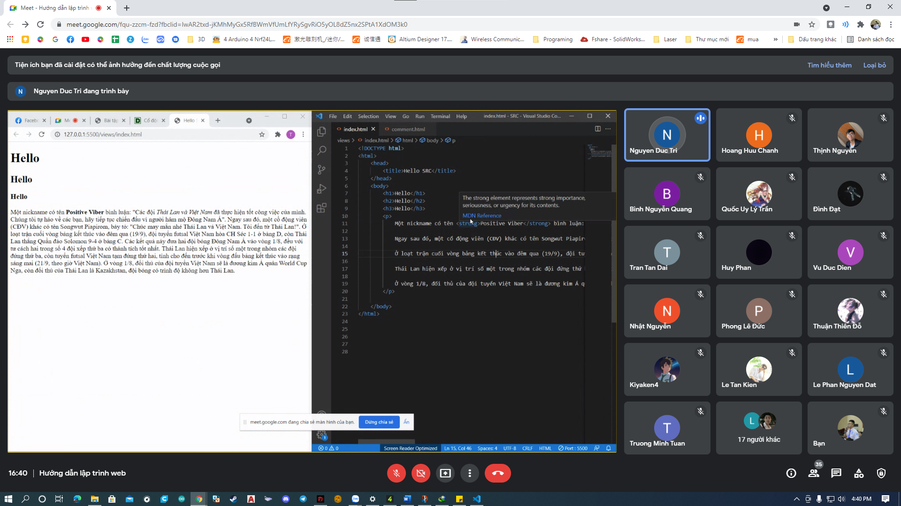Open camera permission indicator in address bar

pyautogui.click(x=796, y=24)
